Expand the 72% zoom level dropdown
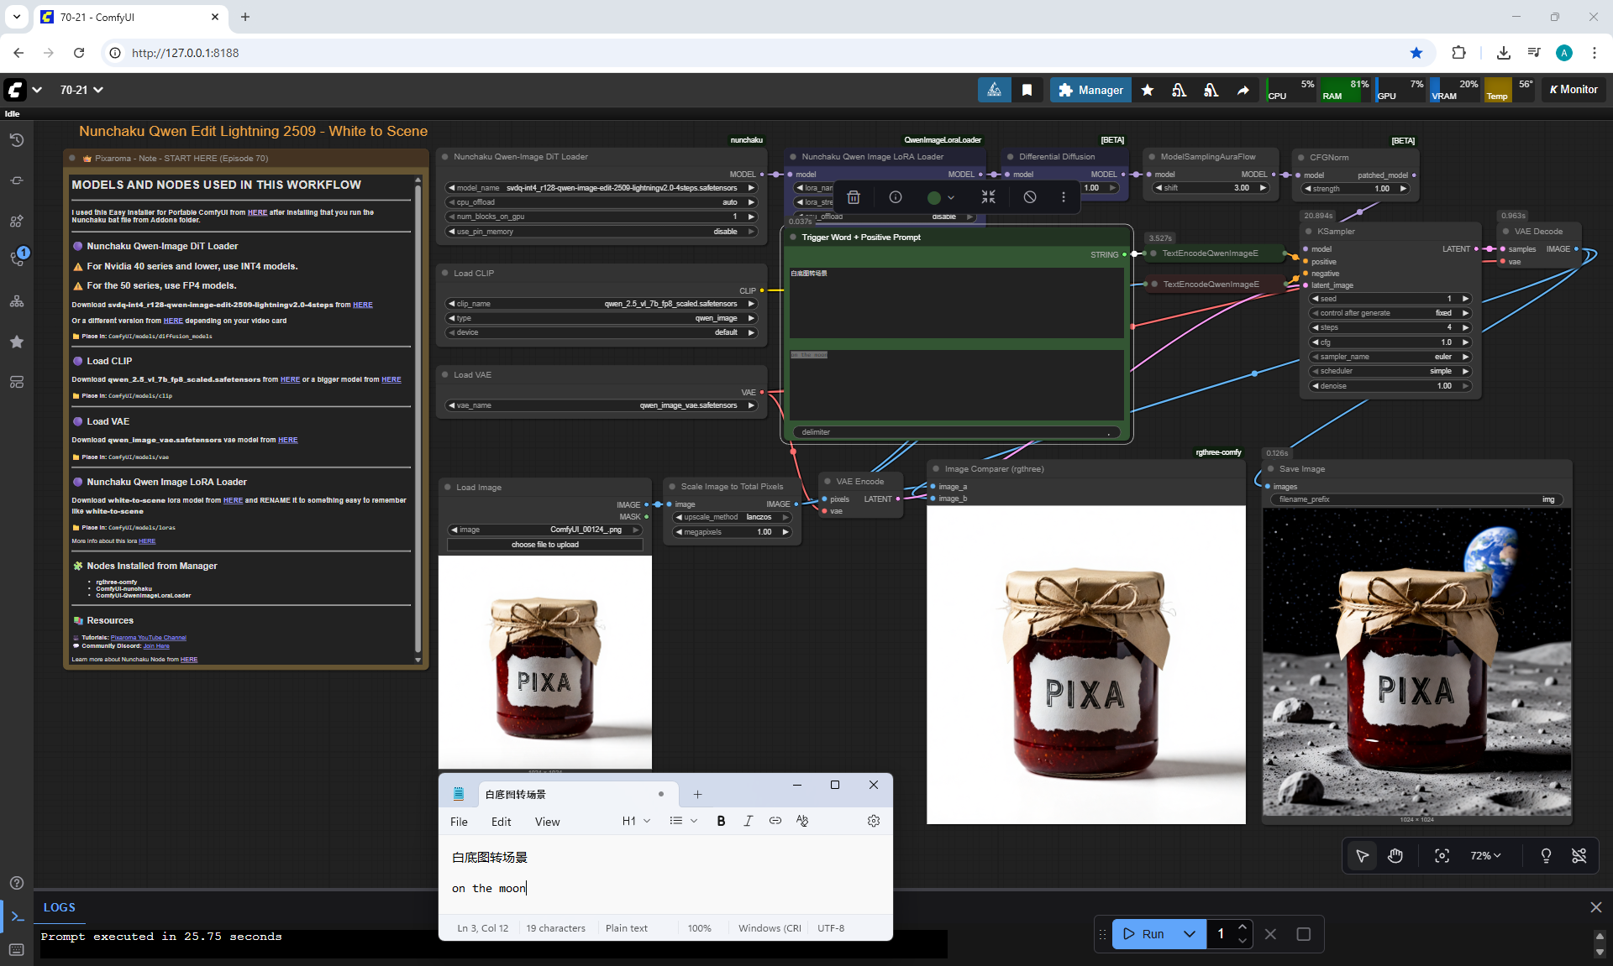The height and width of the screenshot is (966, 1613). [x=1485, y=855]
